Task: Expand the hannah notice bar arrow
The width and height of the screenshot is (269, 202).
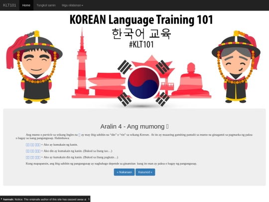Action: point(1,199)
